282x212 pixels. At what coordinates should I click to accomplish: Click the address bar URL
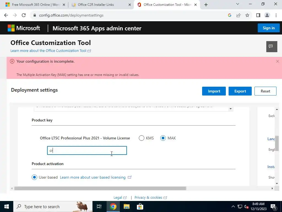tap(71, 15)
